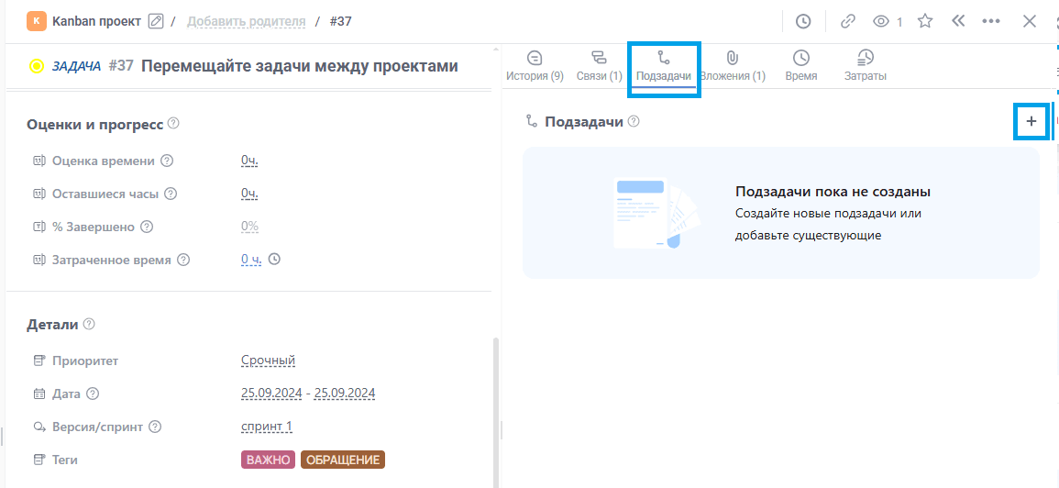Image resolution: width=1059 pixels, height=488 pixels.
Task: Open the time tracking clock icon in header
Action: tap(802, 22)
